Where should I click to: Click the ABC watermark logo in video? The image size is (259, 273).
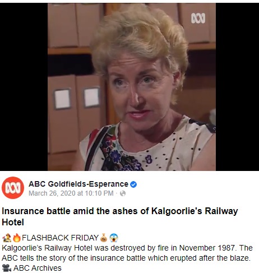point(198,18)
